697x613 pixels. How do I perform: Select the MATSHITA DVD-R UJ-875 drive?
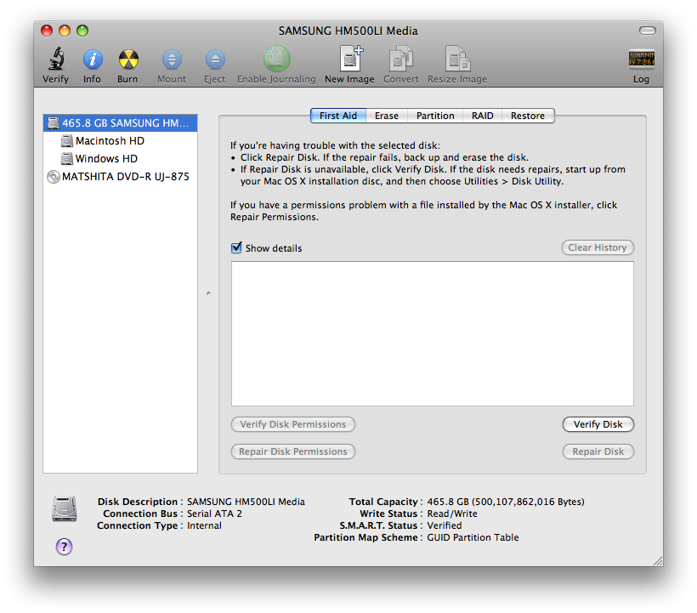(x=121, y=177)
